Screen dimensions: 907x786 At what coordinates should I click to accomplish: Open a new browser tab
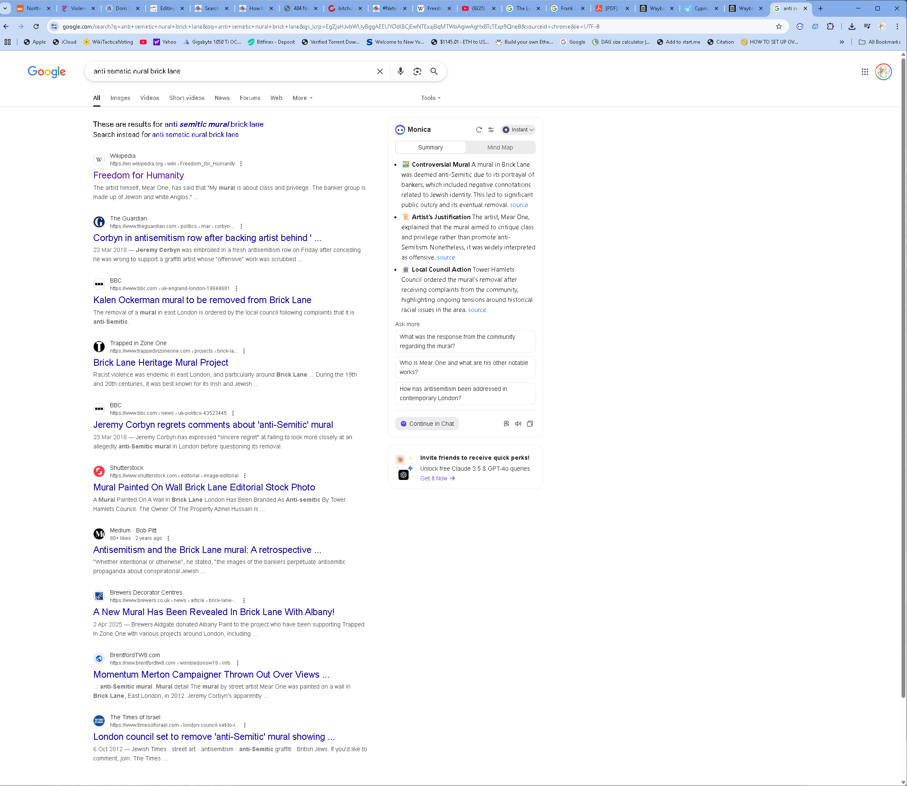click(820, 8)
